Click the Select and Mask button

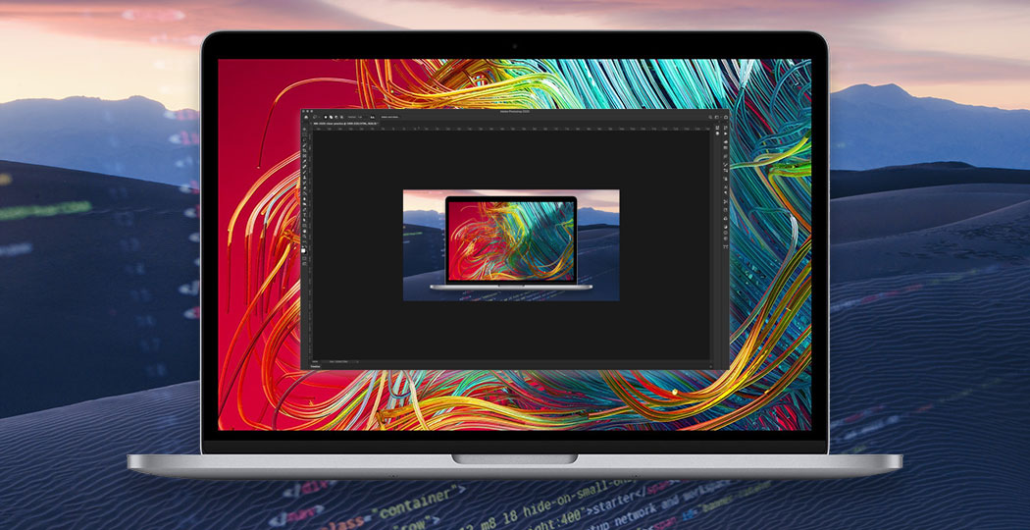(x=389, y=117)
